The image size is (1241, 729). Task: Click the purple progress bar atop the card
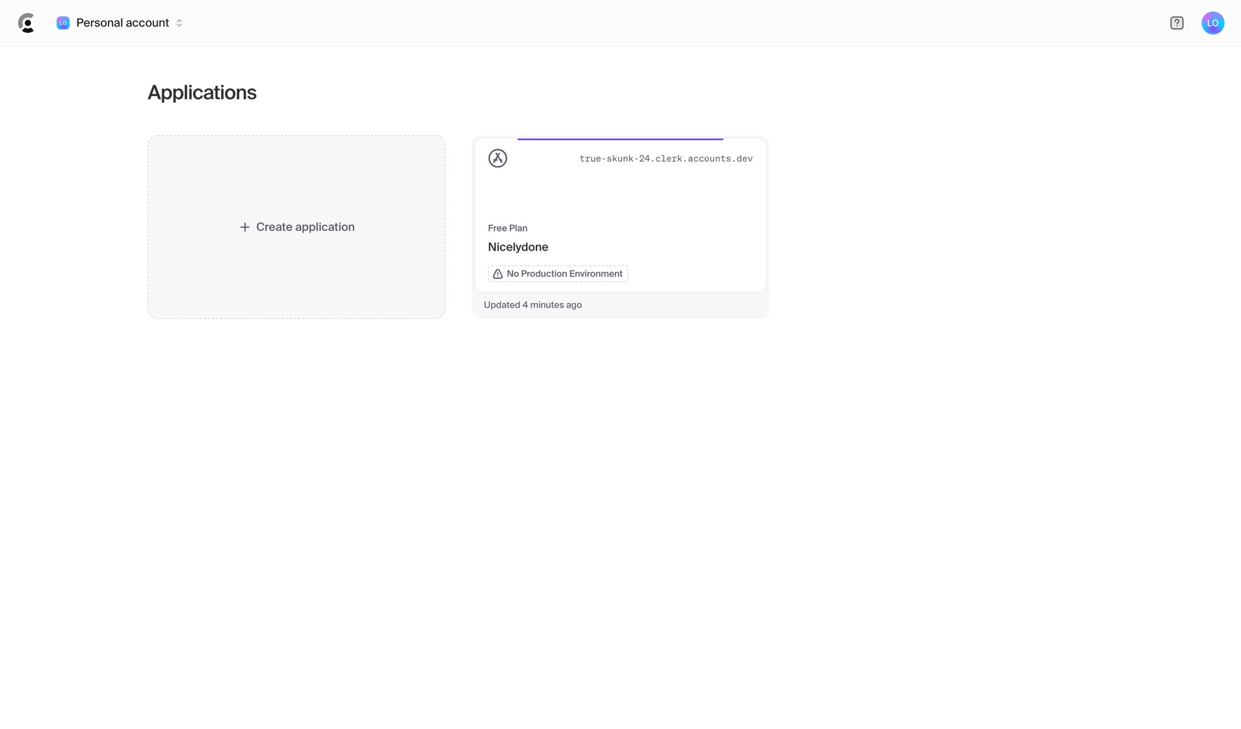click(619, 138)
